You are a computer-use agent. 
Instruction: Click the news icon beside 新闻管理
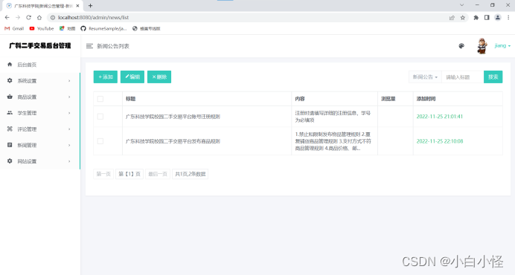tap(10, 145)
